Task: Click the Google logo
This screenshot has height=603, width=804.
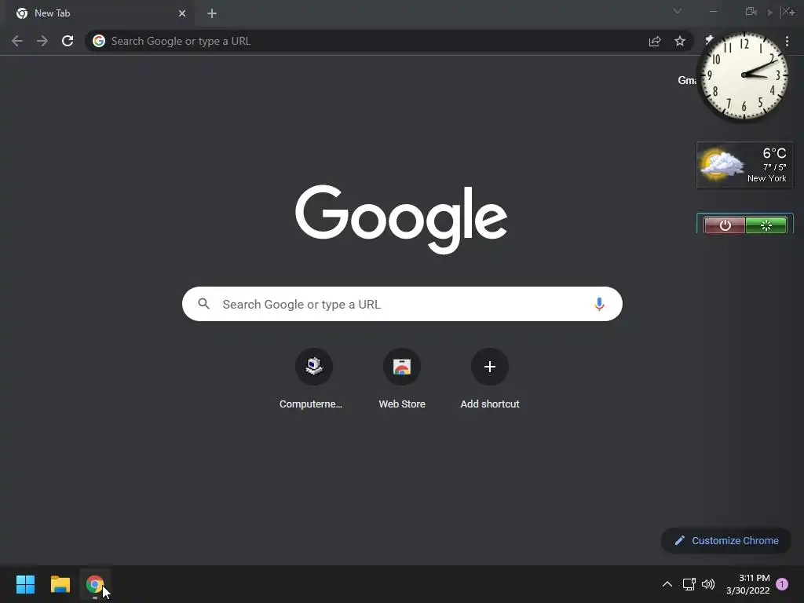Action: [x=401, y=220]
